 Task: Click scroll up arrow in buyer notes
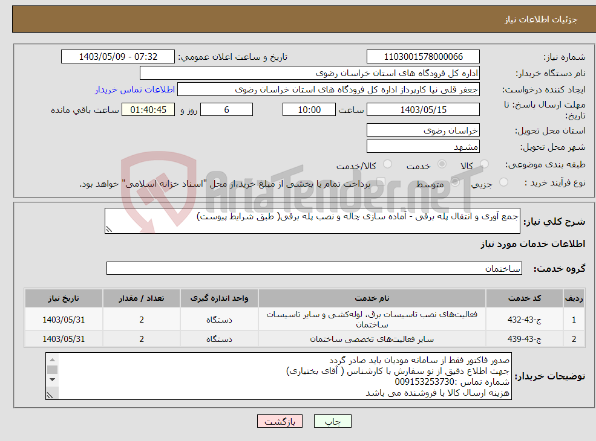(x=53, y=359)
